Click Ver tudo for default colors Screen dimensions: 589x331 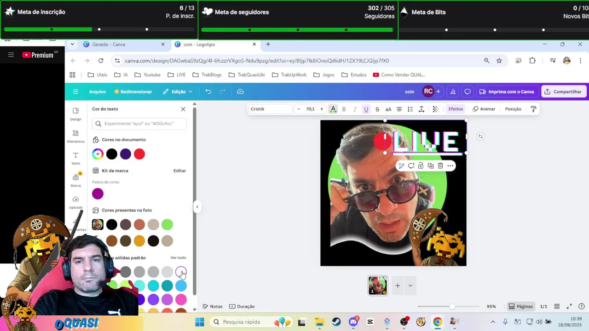178,257
